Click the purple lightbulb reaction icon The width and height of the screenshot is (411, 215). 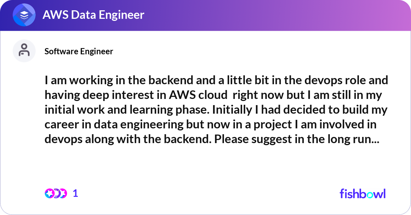[56, 193]
